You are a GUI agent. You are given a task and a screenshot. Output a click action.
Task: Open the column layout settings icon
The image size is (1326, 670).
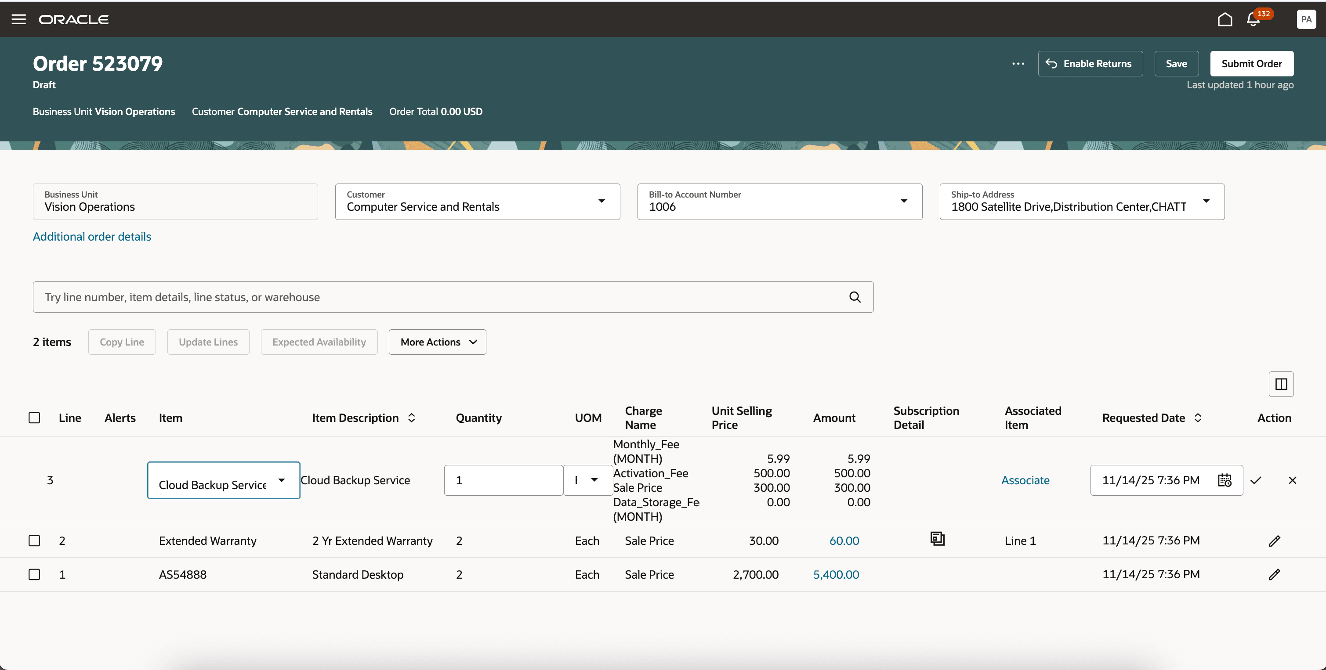pos(1281,384)
